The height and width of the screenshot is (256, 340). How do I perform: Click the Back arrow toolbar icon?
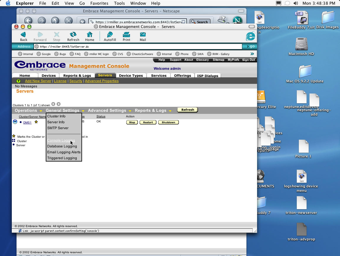pyautogui.click(x=23, y=35)
